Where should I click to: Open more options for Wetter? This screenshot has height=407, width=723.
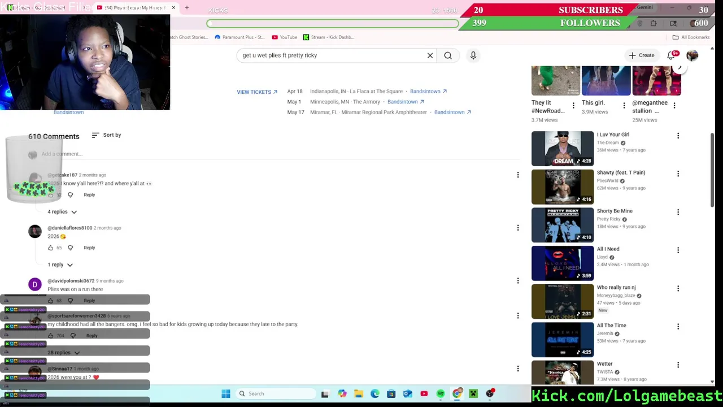point(678,365)
